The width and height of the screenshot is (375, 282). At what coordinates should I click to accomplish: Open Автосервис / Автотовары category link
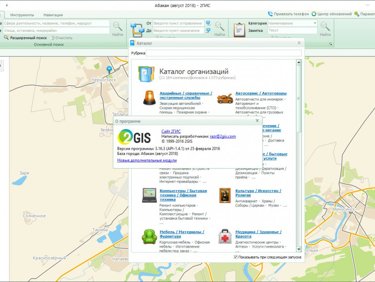pyautogui.click(x=261, y=93)
